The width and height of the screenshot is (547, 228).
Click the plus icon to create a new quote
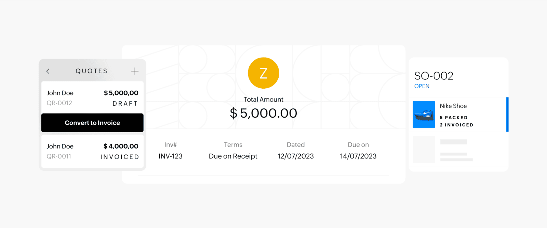click(135, 71)
